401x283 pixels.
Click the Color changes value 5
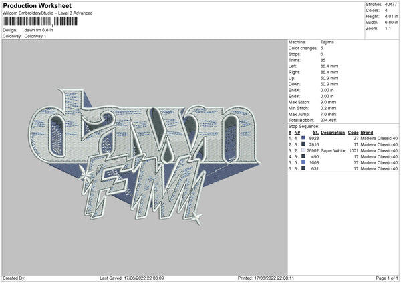click(x=321, y=48)
